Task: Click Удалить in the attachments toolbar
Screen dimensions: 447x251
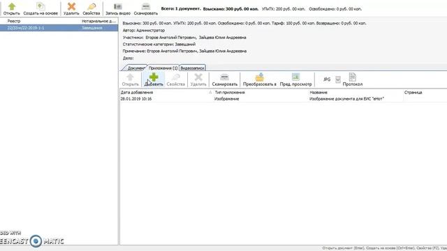Action: (x=198, y=79)
